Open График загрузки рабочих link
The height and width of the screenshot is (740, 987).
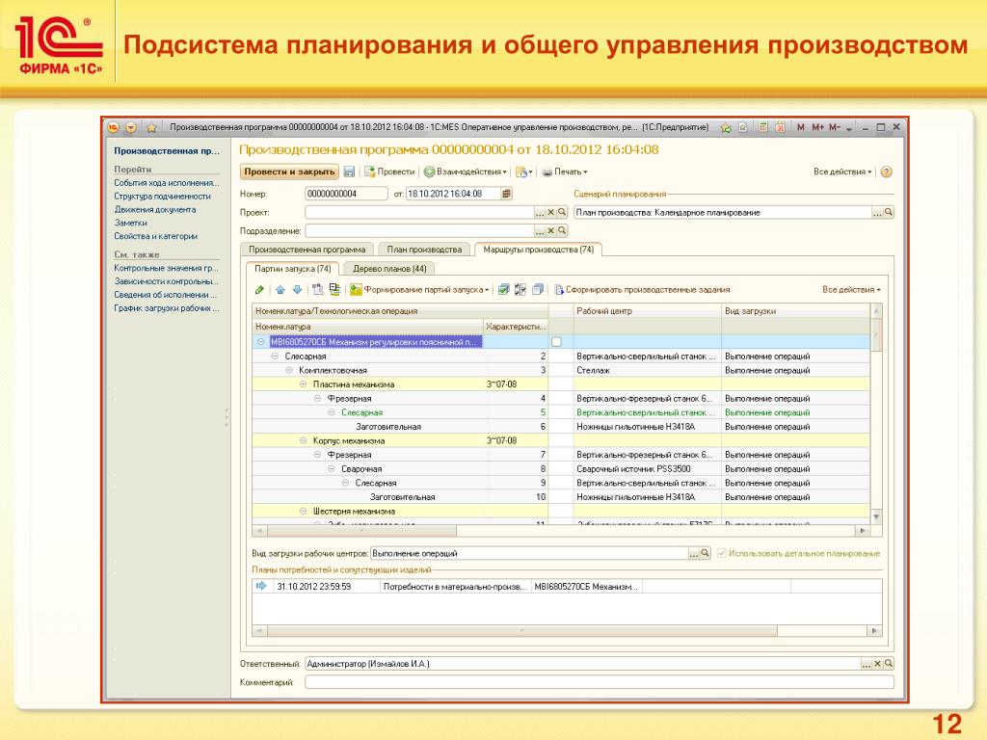pos(166,307)
